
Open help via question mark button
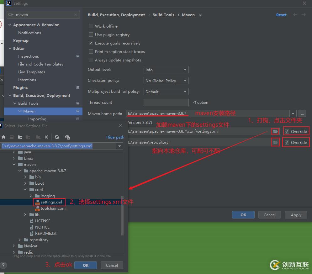[x=3, y=265]
